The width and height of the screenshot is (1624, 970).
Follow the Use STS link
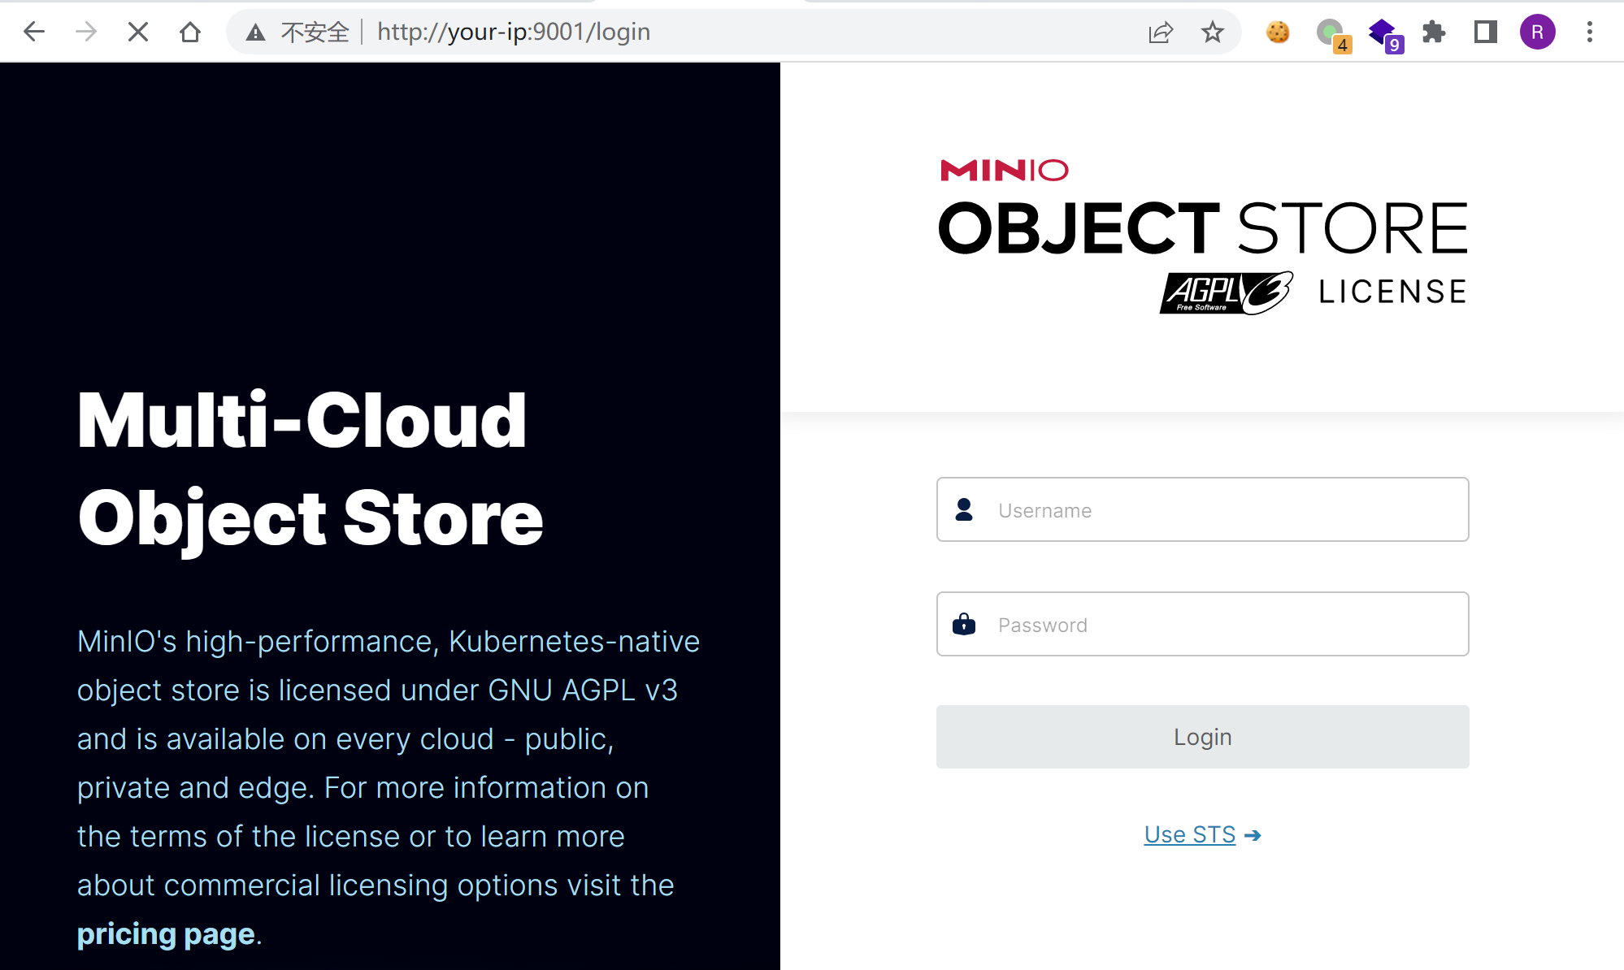click(x=1190, y=834)
